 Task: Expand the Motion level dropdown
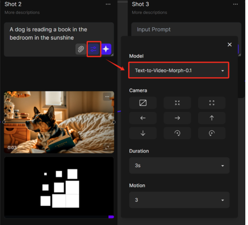180,200
